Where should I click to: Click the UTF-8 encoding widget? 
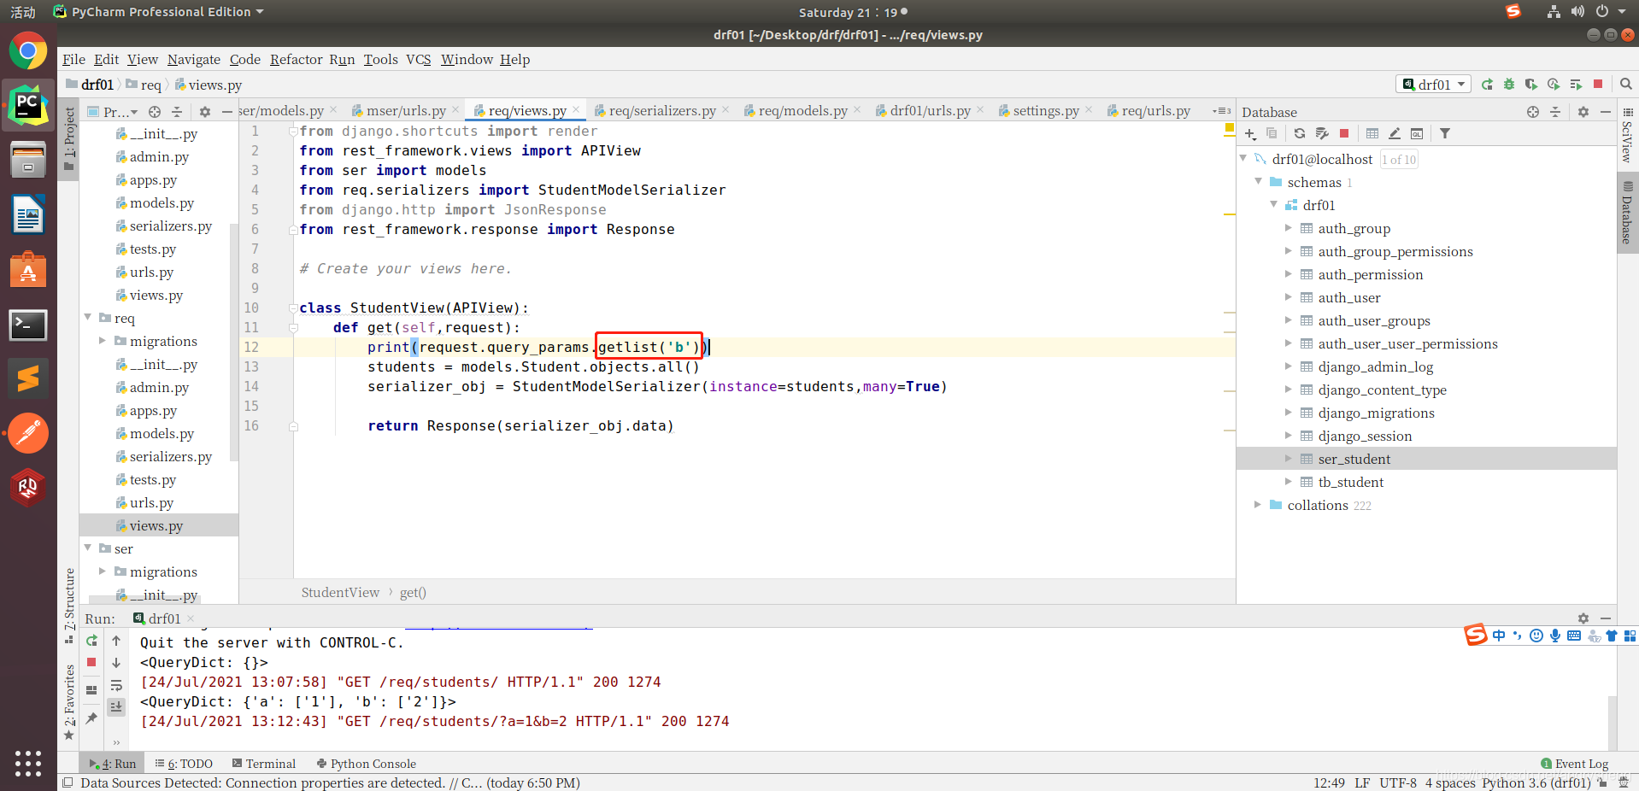tap(1397, 782)
